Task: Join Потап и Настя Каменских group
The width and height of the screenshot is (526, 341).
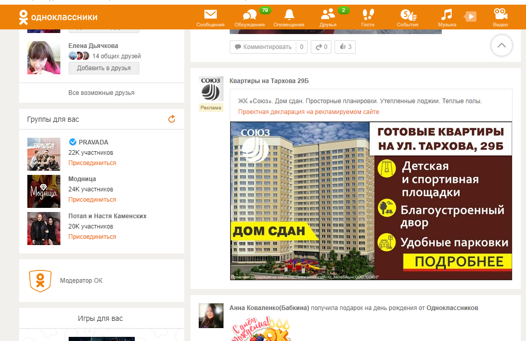Action: pos(92,237)
